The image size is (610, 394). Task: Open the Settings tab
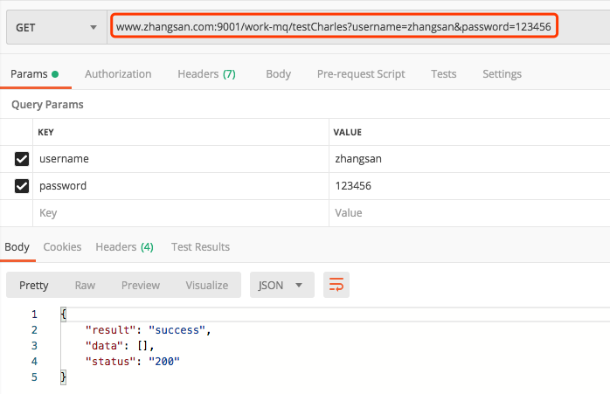point(502,74)
